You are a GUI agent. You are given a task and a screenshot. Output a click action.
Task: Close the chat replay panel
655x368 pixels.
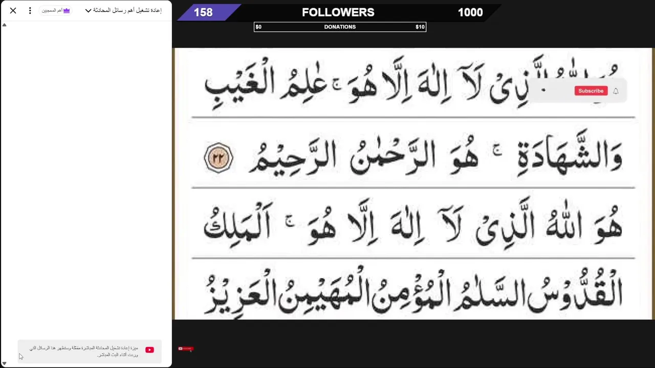point(13,10)
